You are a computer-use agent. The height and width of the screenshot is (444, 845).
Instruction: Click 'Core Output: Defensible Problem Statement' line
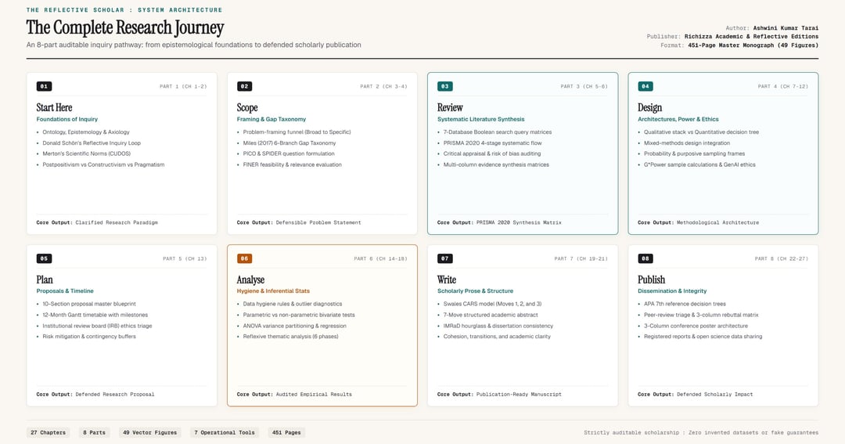point(299,222)
